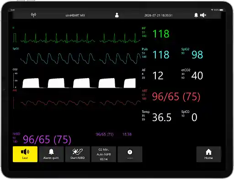Viewport: 234px width, 179px height.
Task: Open the AF respiratory rate value 12
Action: click(158, 75)
